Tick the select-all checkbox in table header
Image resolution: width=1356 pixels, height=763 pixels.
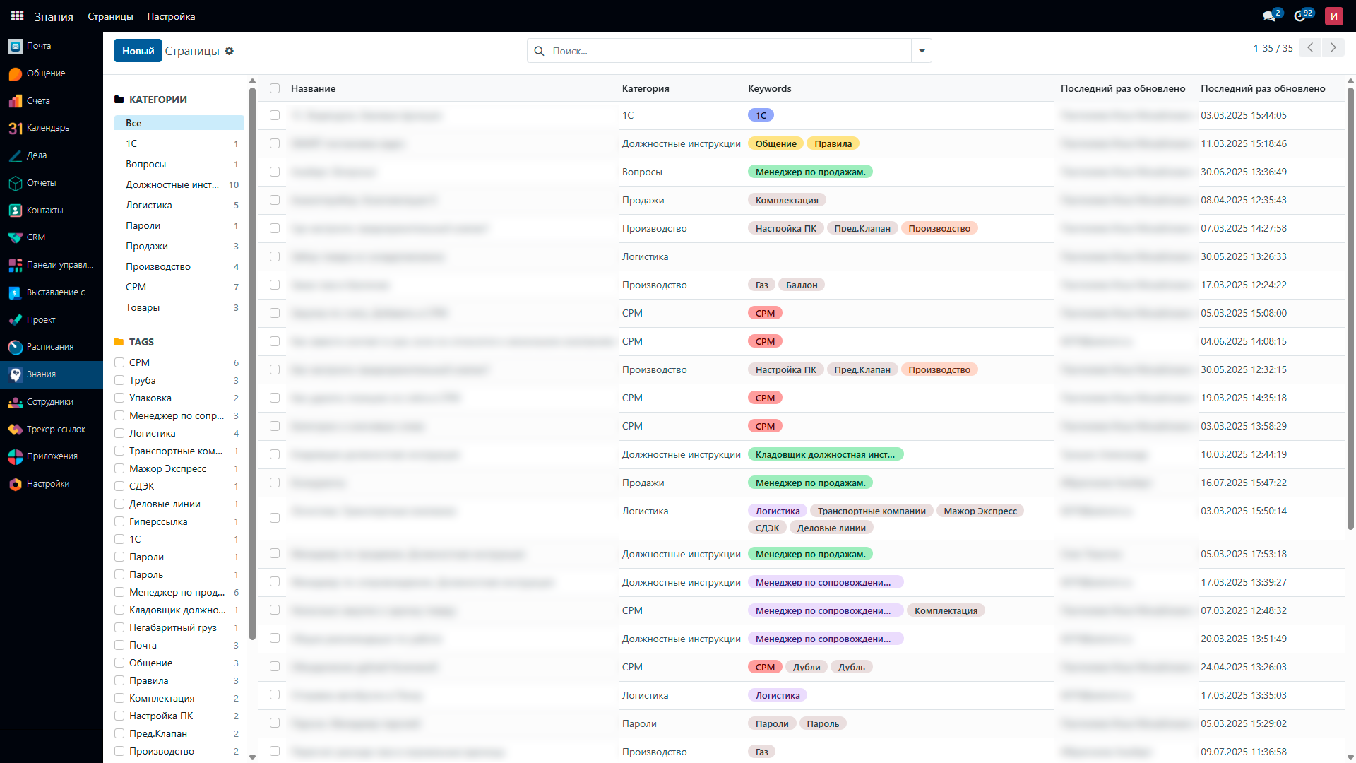pos(275,88)
